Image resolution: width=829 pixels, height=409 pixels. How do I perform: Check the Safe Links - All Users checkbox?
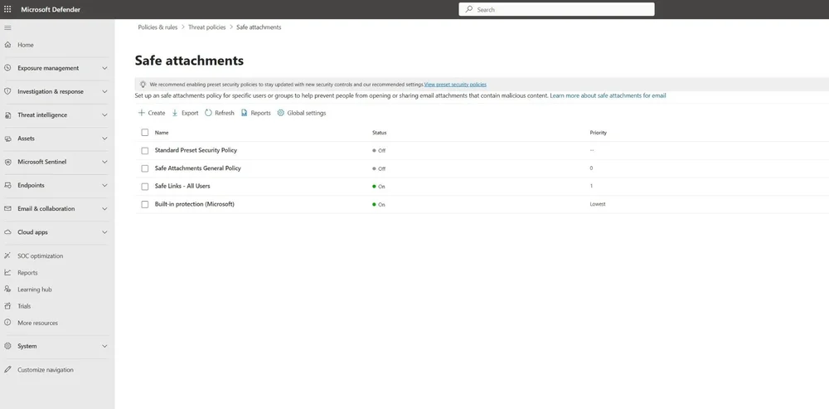point(145,186)
